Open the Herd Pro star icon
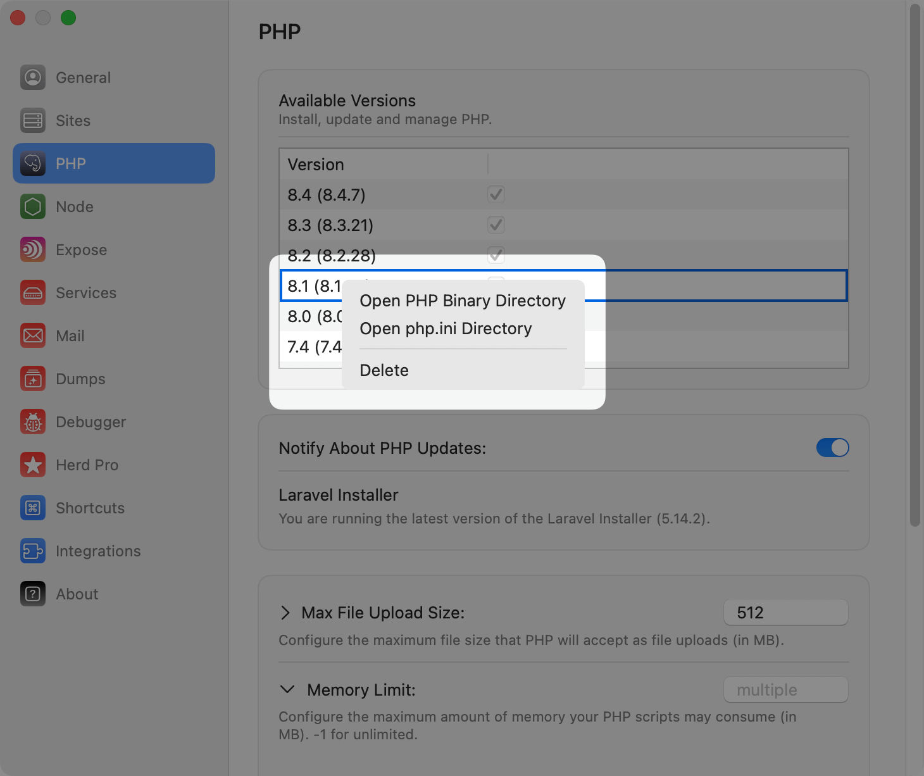Viewport: 924px width, 776px height. tap(33, 465)
